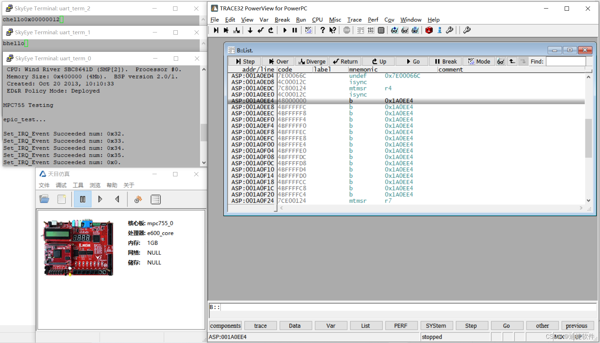
Task: Click the new file icon in 天目仿真 toolbar
Action: click(62, 199)
